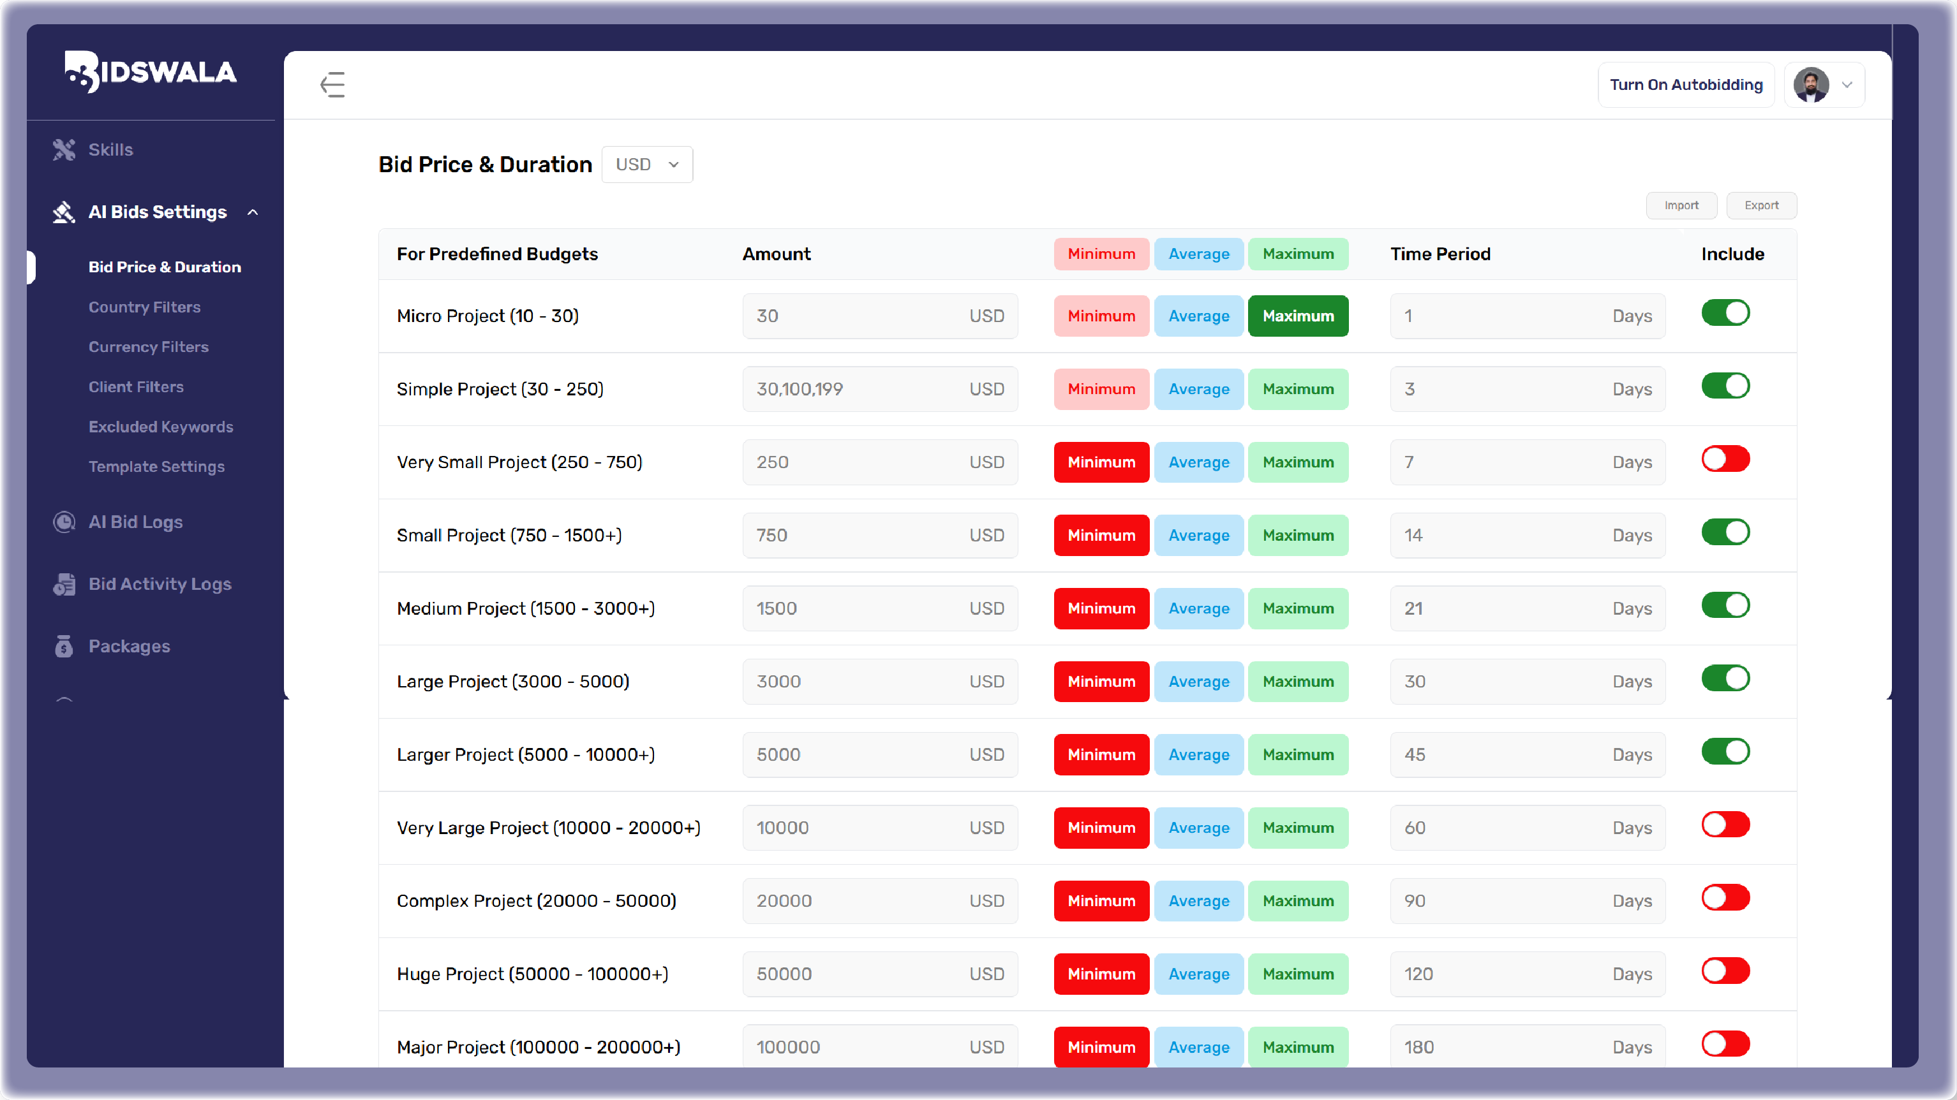The width and height of the screenshot is (1957, 1100).
Task: Open Skills via its tools icon
Action: tap(64, 150)
